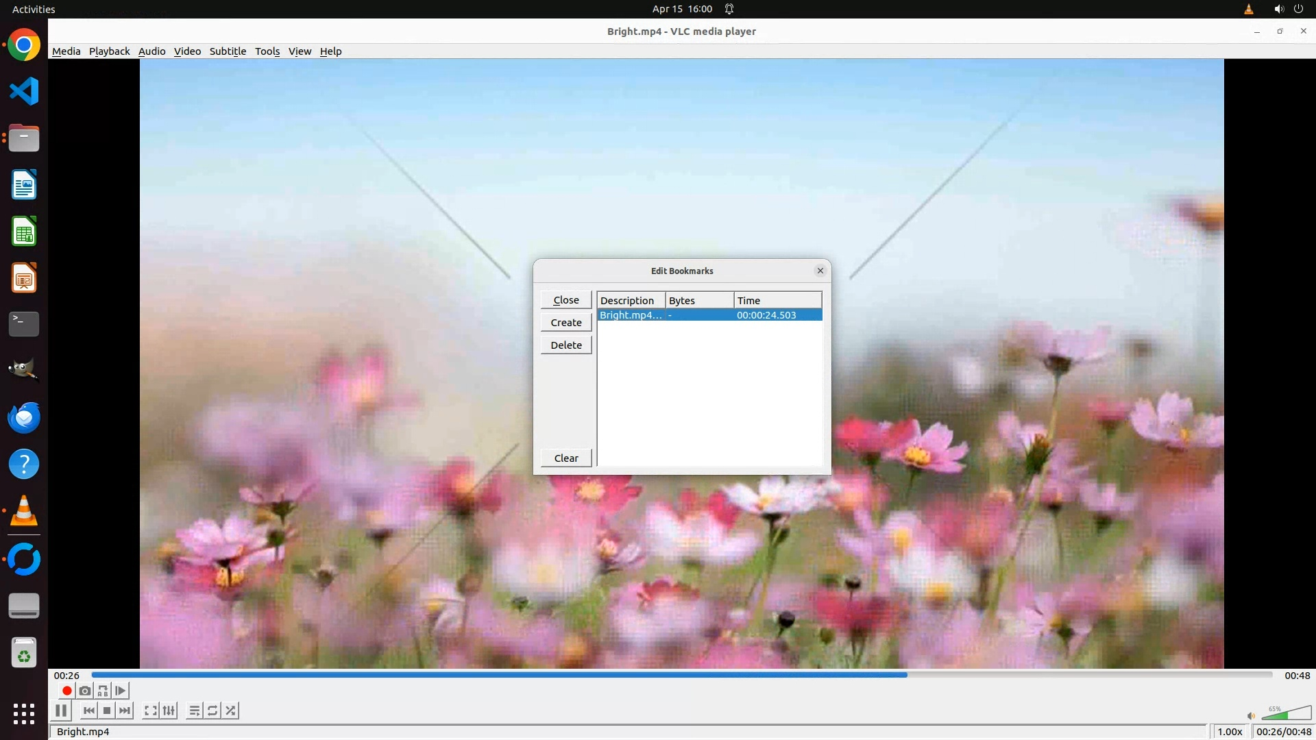Image resolution: width=1316 pixels, height=740 pixels.
Task: Take a snapshot with the camera icon
Action: [85, 691]
